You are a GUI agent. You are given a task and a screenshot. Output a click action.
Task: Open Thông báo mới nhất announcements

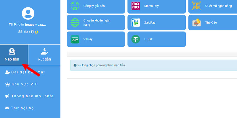[x=29, y=96]
